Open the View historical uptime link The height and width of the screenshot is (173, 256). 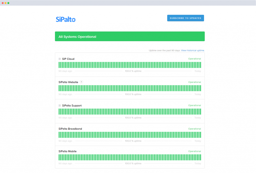(x=192, y=50)
